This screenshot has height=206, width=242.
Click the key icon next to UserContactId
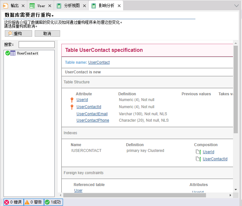click(72, 107)
